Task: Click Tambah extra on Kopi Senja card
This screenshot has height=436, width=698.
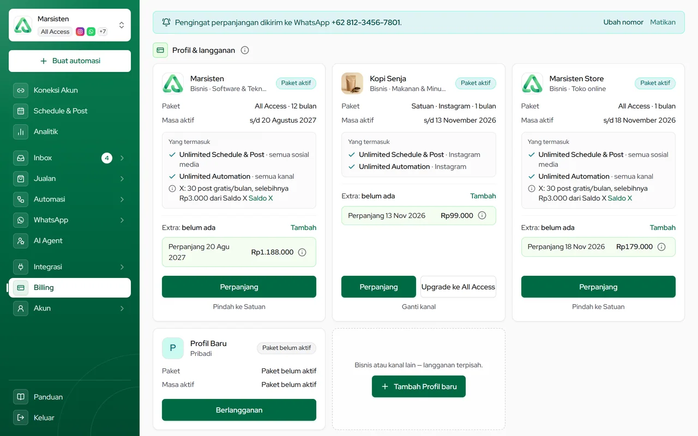Action: pos(483,196)
